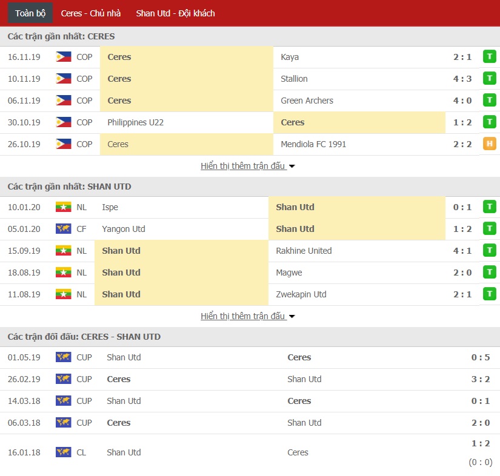Image resolution: width=500 pixels, height=476 pixels.
Task: Click AFC flag icon in 26.02.19 head-to-head row
Action: pos(64,379)
